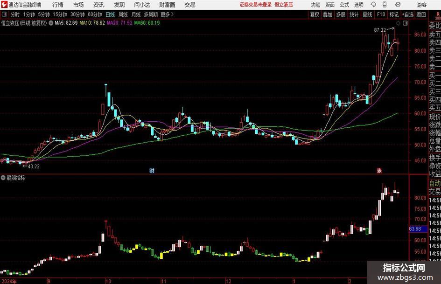Click the MA60: 60.19 indicator label

[147, 23]
